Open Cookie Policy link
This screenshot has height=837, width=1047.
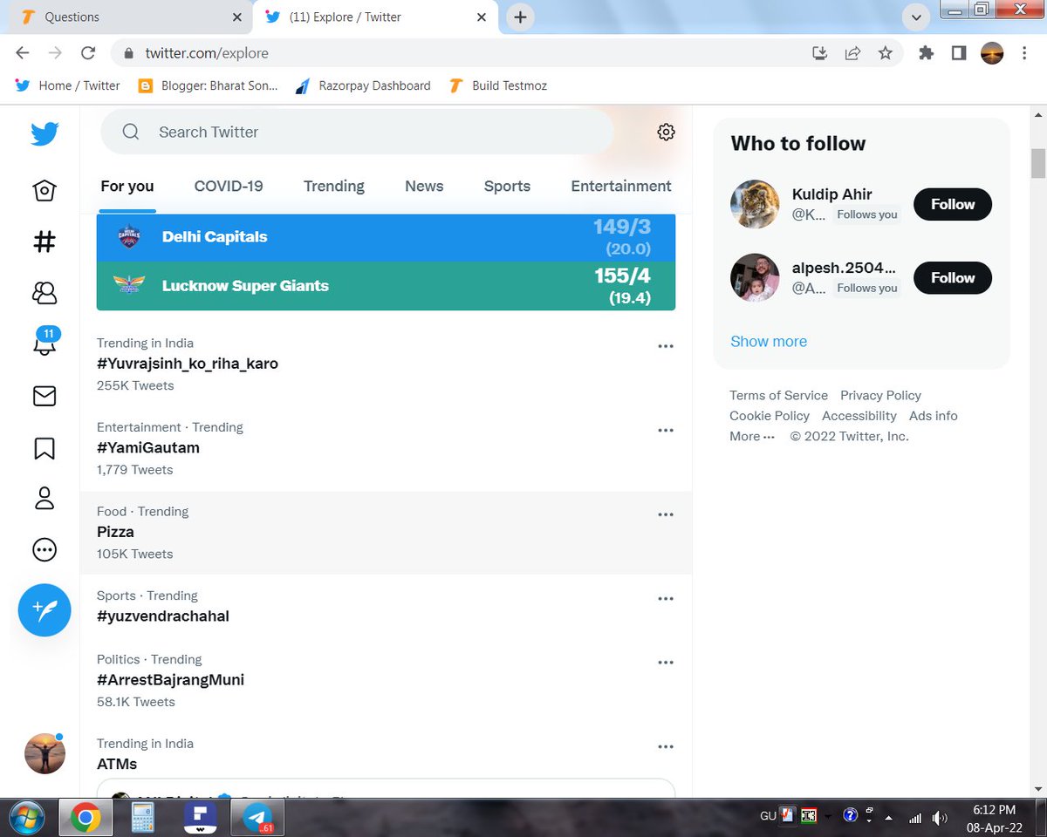tap(770, 416)
